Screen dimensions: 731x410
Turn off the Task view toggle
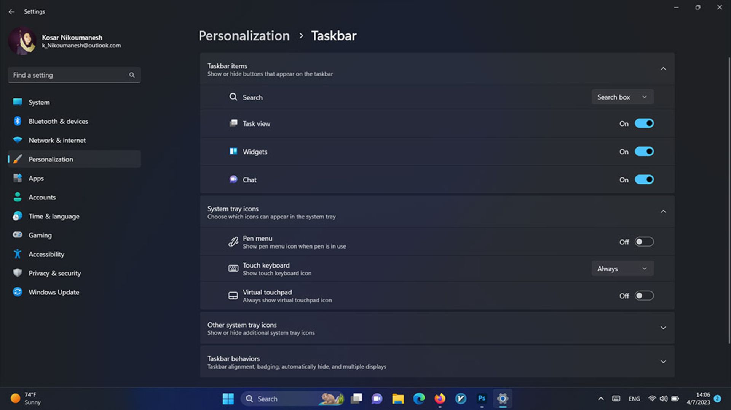644,123
